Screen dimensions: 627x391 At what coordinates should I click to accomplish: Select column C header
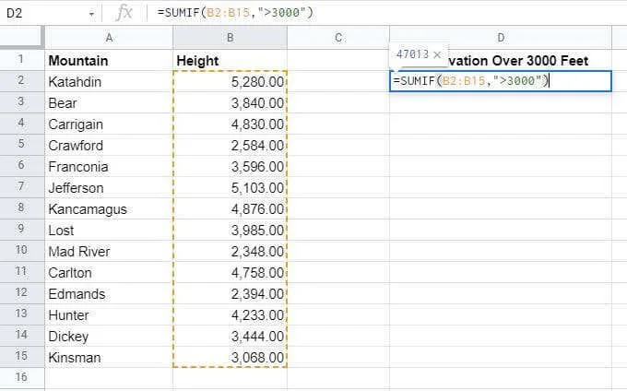(338, 38)
